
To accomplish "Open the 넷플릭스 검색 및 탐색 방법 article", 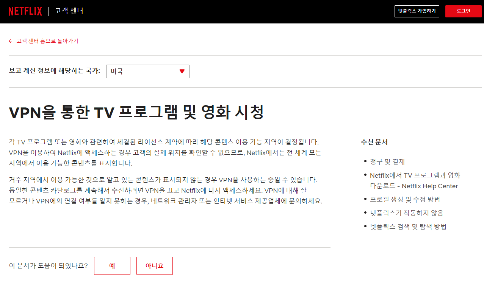I will [408, 227].
